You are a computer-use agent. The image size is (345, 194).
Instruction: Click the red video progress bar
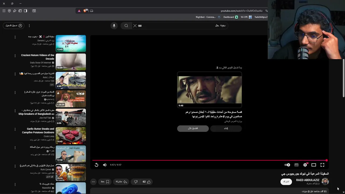pyautogui.click(x=209, y=160)
